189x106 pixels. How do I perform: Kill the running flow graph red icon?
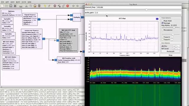68,6
